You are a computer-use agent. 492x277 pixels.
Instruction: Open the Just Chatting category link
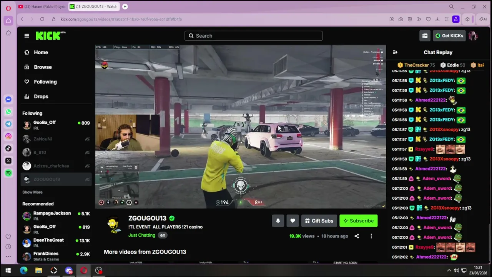click(x=142, y=235)
